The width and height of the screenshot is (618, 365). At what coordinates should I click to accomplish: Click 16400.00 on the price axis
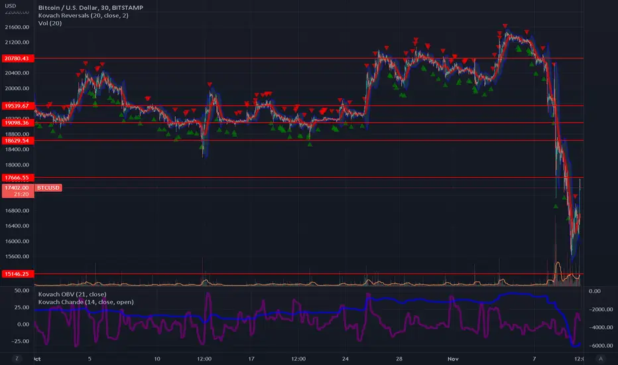point(17,226)
